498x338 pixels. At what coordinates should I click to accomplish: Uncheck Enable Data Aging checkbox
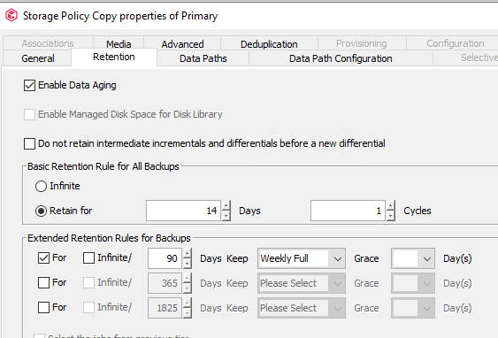(x=29, y=86)
